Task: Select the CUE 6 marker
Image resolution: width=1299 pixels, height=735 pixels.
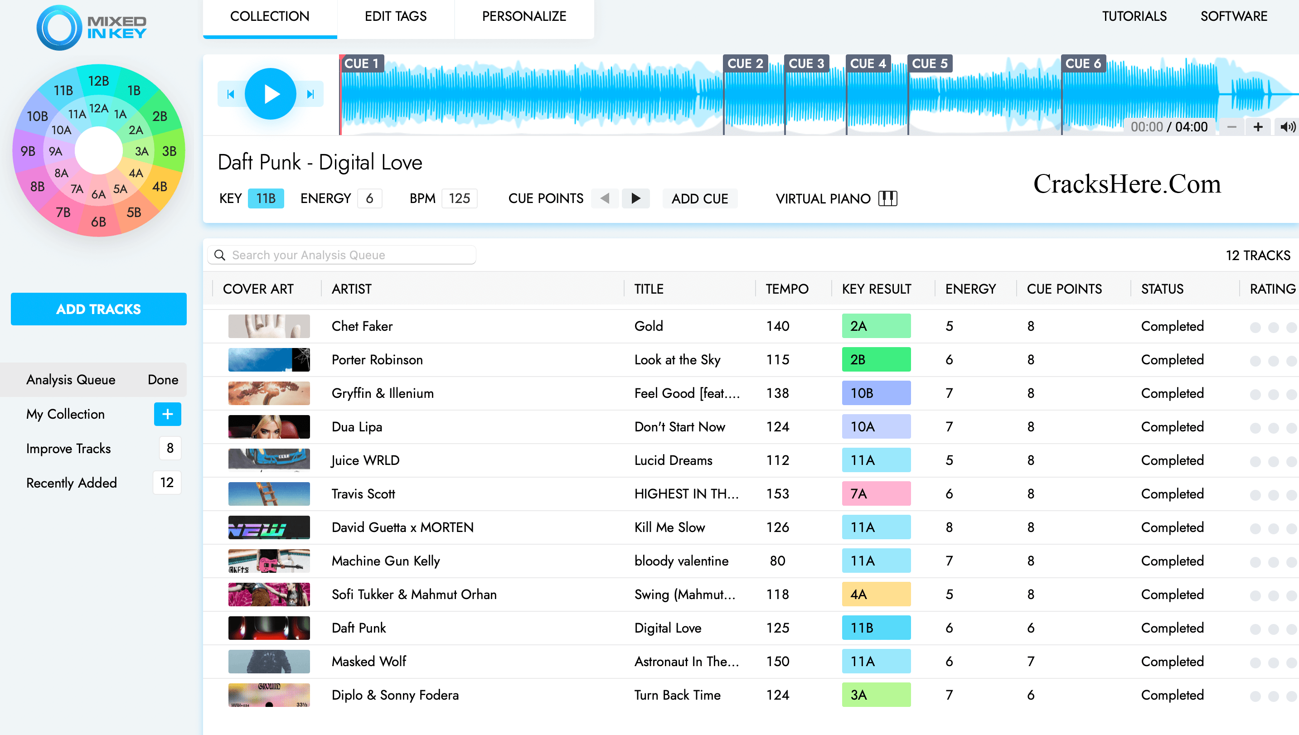Action: pos(1083,63)
